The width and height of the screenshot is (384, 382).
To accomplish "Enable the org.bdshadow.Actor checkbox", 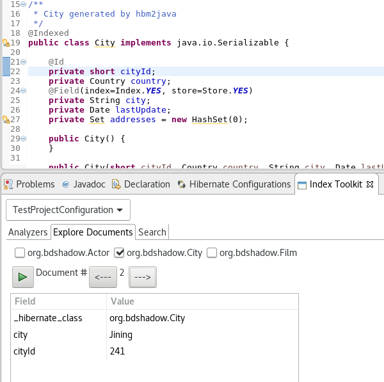I will point(20,253).
